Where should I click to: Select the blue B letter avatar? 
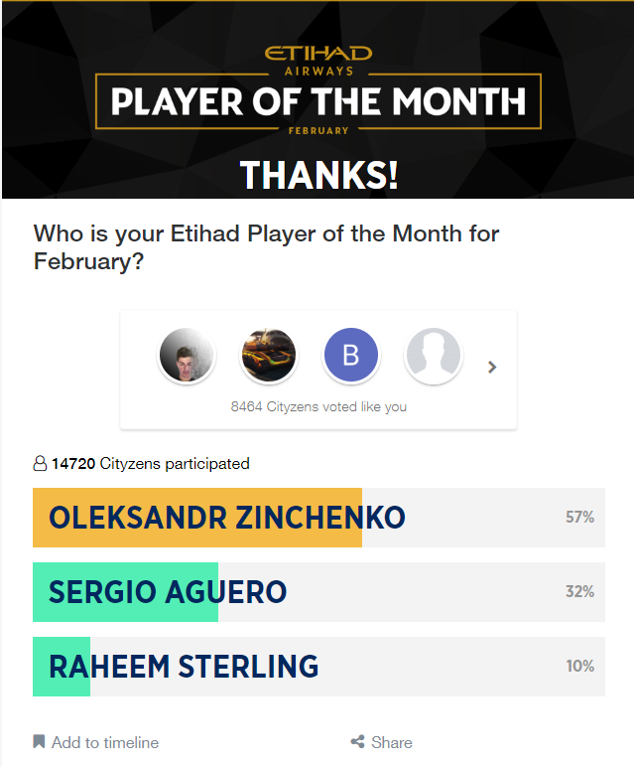click(351, 355)
